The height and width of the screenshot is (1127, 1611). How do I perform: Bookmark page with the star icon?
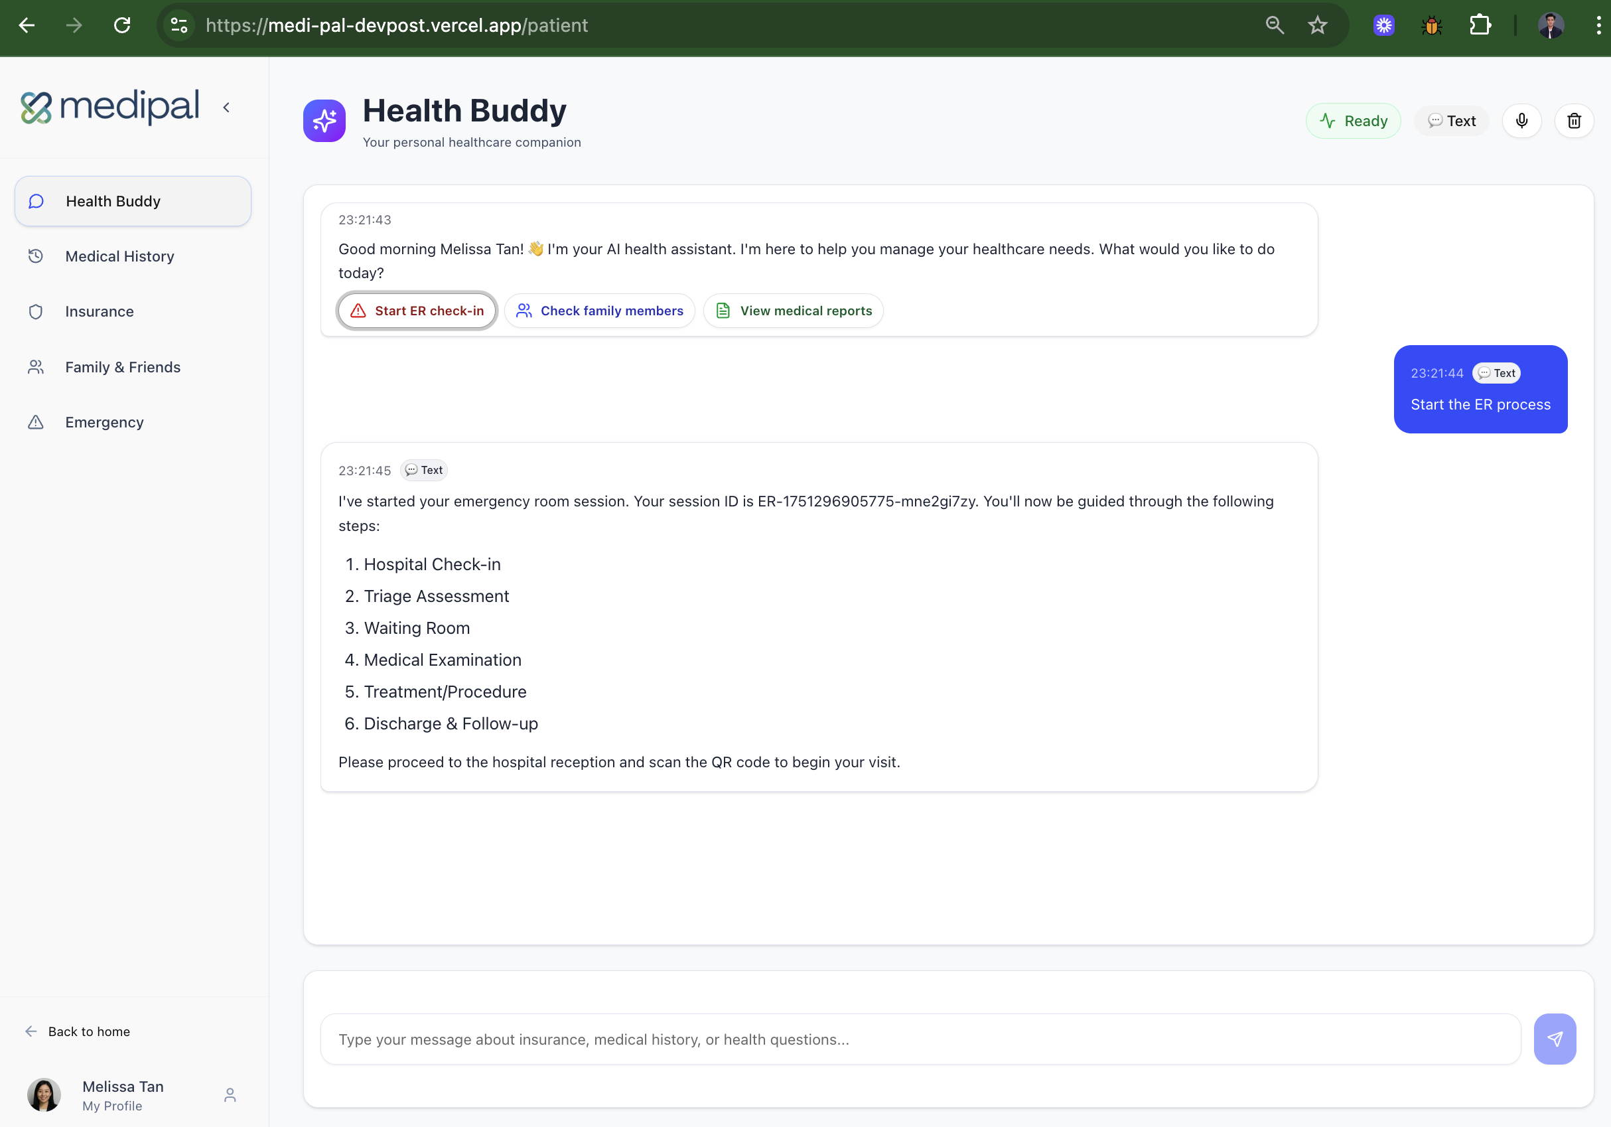[1317, 25]
